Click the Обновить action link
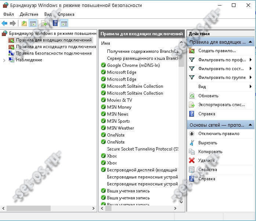The height and width of the screenshot is (221, 256). point(208,96)
